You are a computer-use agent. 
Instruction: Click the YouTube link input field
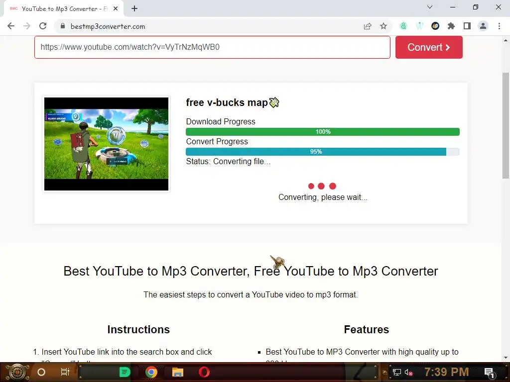pos(212,47)
